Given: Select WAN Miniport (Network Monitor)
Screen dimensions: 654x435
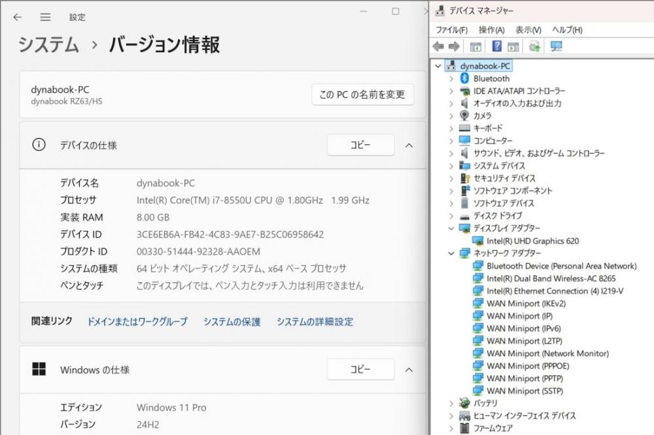Looking at the screenshot, I should (547, 353).
